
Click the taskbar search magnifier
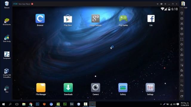(x=10, y=104)
